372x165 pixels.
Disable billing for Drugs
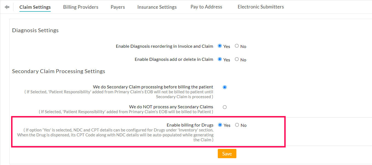click(x=236, y=124)
